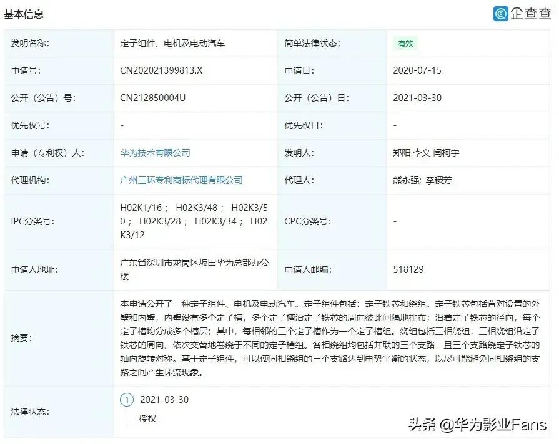
Task: Select the application number CN202021399813.X
Action: (x=161, y=70)
